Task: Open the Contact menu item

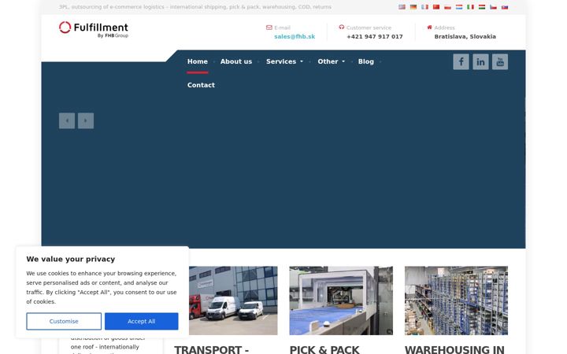Action: 201,85
